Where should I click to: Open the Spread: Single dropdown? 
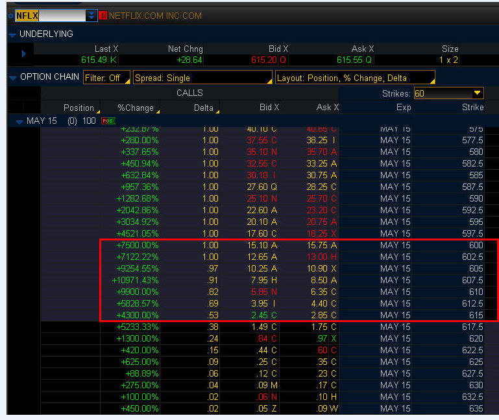click(x=202, y=78)
